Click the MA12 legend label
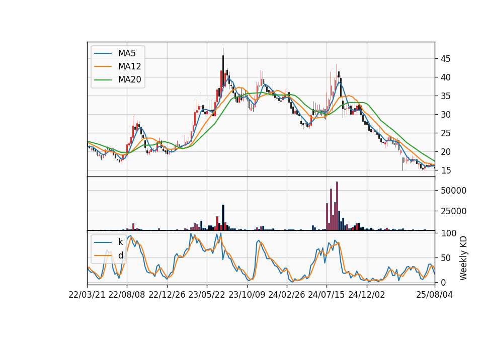 (129, 66)
